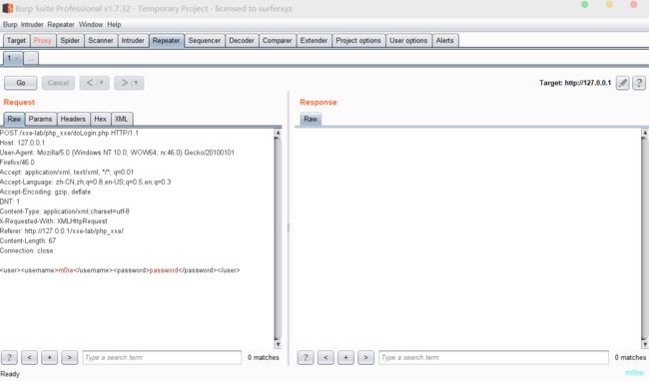Open the Help menu
This screenshot has height=381, width=649.
(x=114, y=25)
